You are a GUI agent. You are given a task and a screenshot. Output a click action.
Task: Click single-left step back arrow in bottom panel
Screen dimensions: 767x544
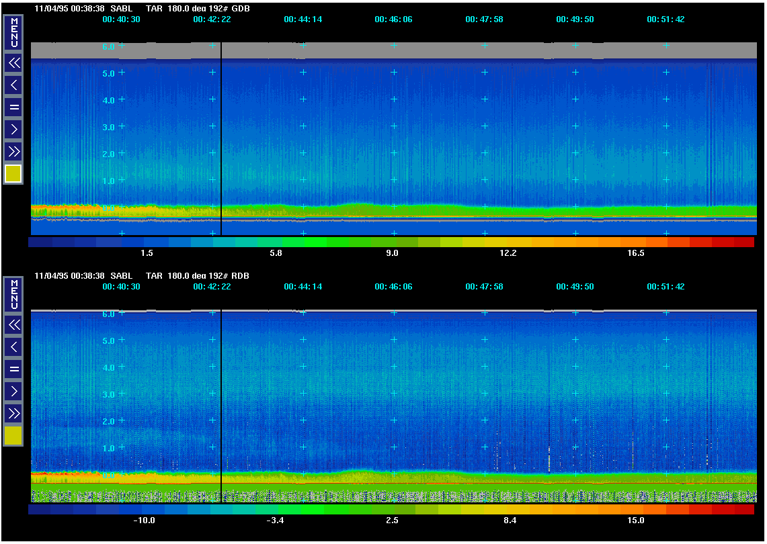(13, 347)
